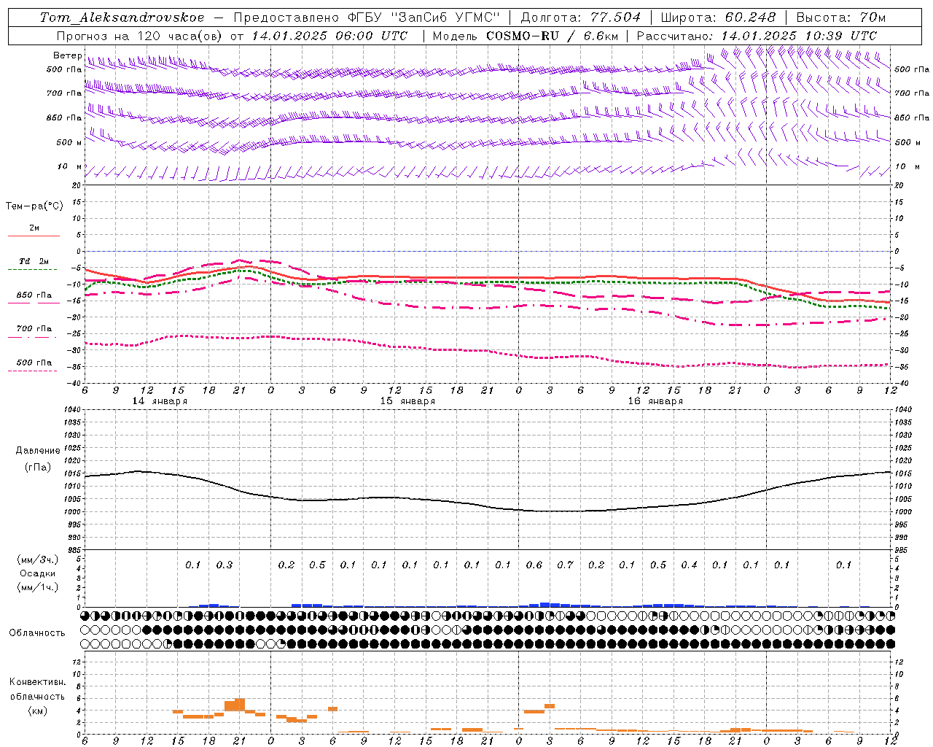The image size is (933, 747).
Task: Click the (мм/3ч.) precipitation unit label
Action: (x=38, y=560)
